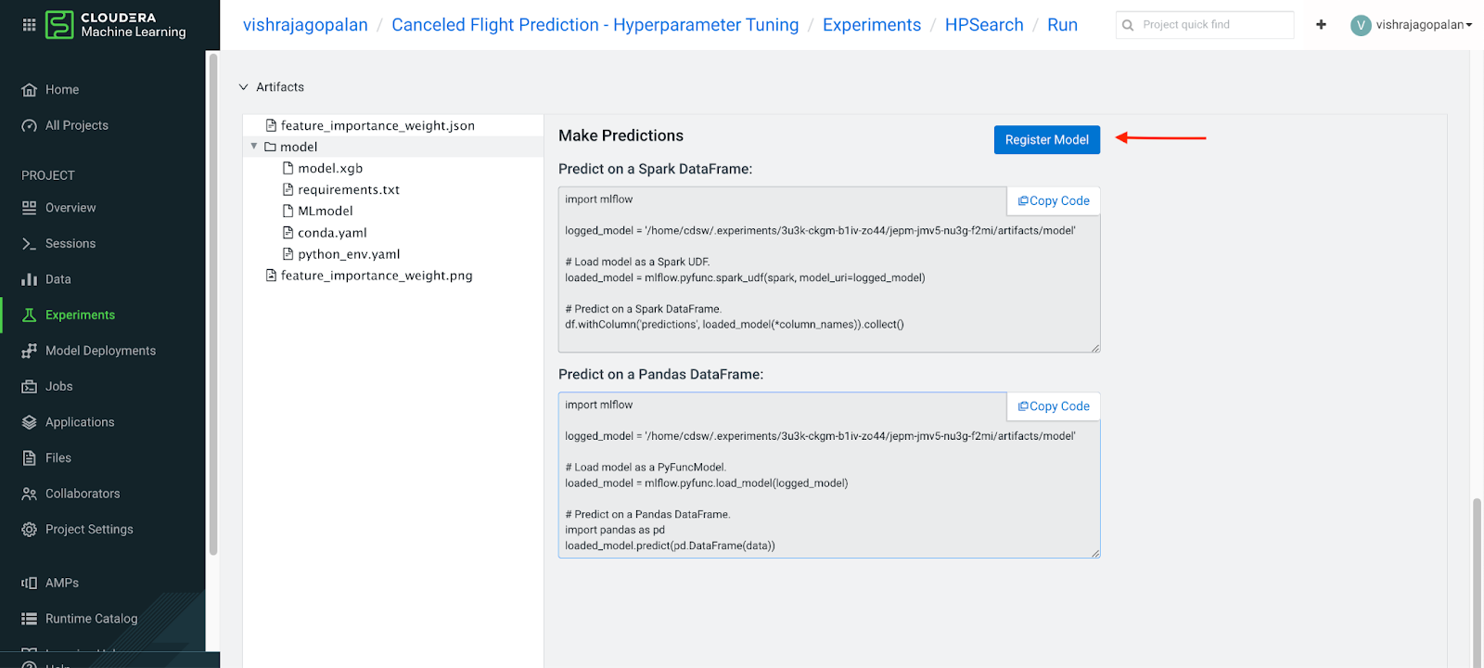1484x668 pixels.
Task: Click the Sessions terminal icon
Action: pos(30,244)
